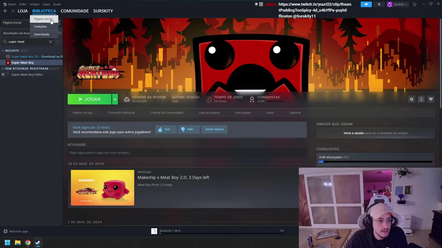Open Central da Comunidade tab
Viewport: 442px width, 248px height.
(x=167, y=113)
